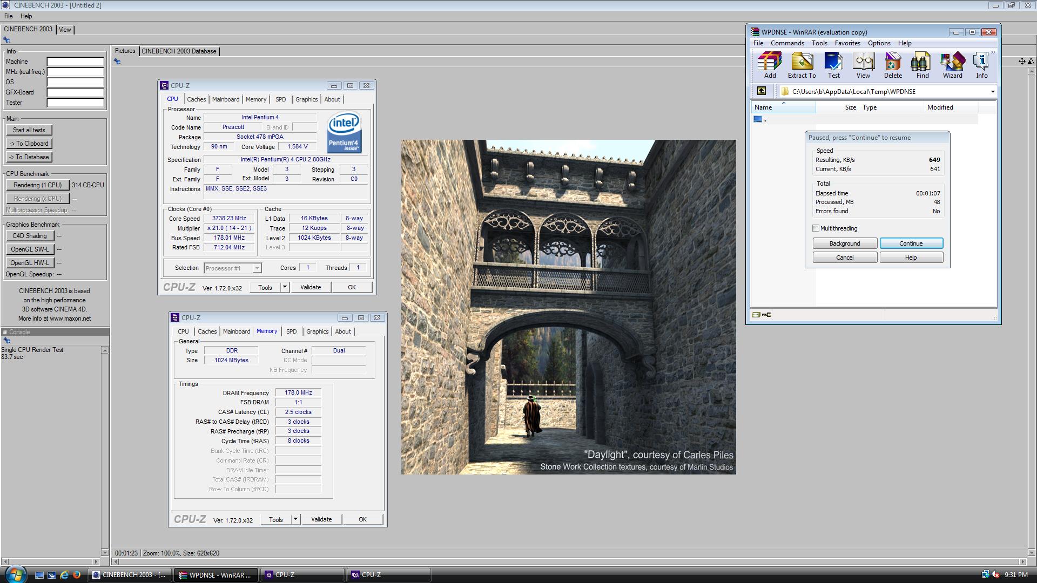Viewport: 1037px width, 583px height.
Task: Click Rendering (1 CPU) button
Action: click(37, 185)
